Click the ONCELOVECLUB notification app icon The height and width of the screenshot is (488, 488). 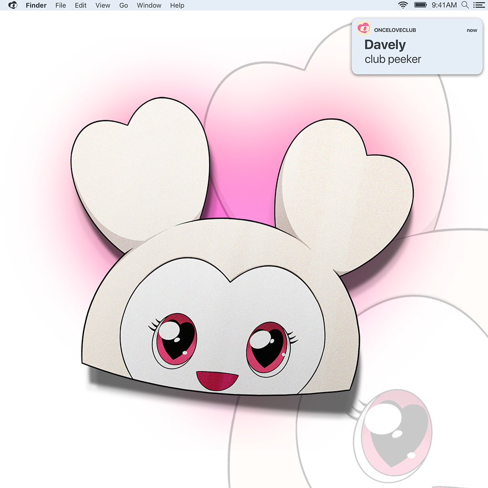[364, 29]
